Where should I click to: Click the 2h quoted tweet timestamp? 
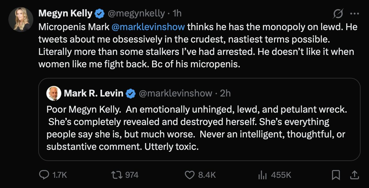[x=225, y=93]
